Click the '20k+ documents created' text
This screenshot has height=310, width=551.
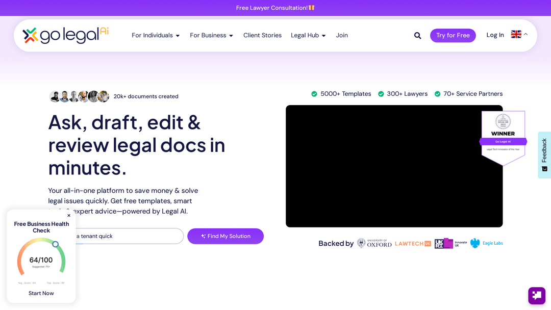[146, 96]
